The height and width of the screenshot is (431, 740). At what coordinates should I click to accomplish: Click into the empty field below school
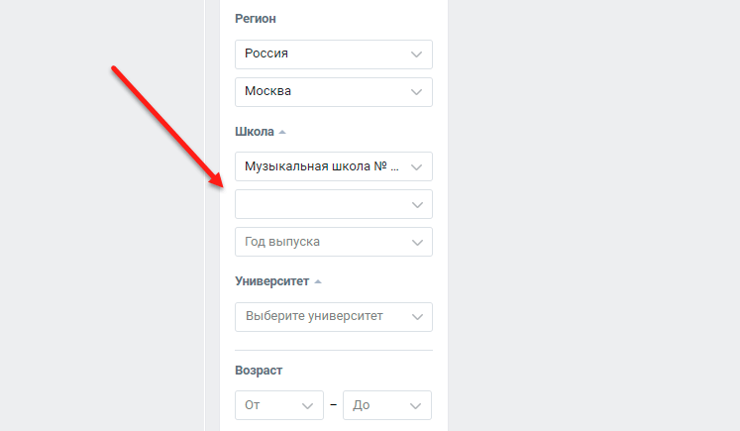[334, 204]
